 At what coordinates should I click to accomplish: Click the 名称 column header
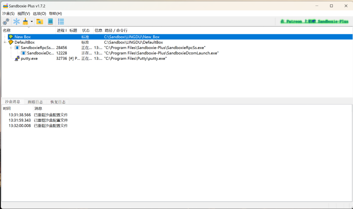[7, 30]
